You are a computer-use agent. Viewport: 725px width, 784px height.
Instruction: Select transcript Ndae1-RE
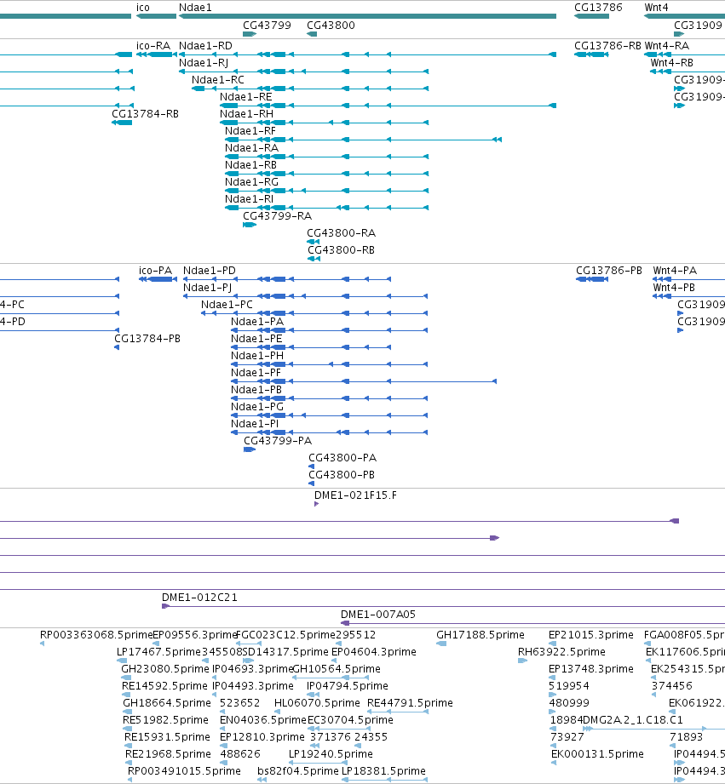click(245, 97)
